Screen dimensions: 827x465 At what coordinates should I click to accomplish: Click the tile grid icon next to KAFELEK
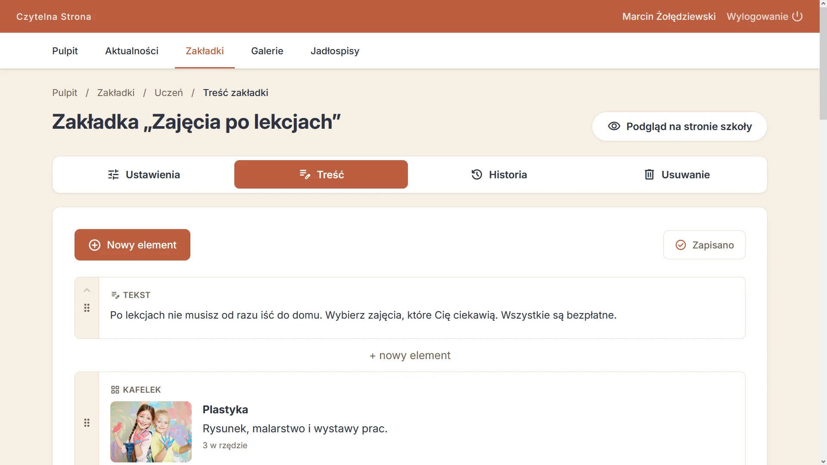click(115, 390)
